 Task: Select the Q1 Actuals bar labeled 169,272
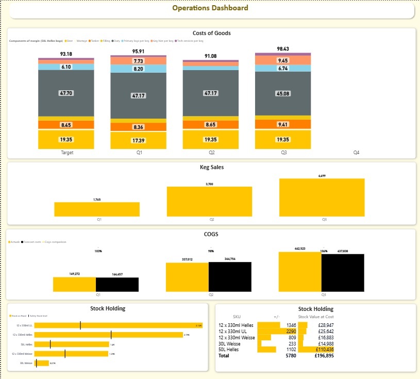point(74,285)
